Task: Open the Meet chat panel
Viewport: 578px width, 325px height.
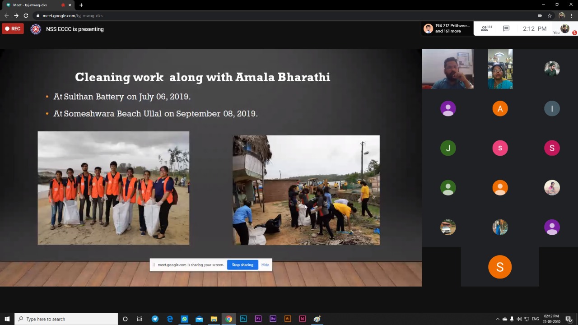Action: coord(506,28)
